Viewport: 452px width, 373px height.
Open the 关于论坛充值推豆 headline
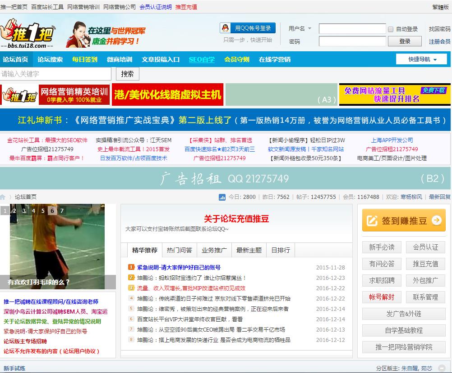(x=236, y=219)
